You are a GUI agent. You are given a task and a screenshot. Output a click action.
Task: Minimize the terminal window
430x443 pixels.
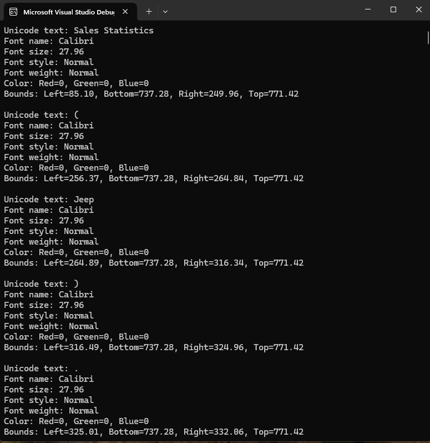click(x=368, y=9)
